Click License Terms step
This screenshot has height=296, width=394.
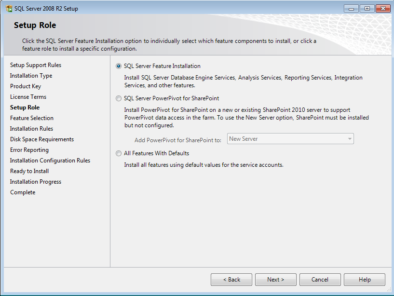click(28, 97)
